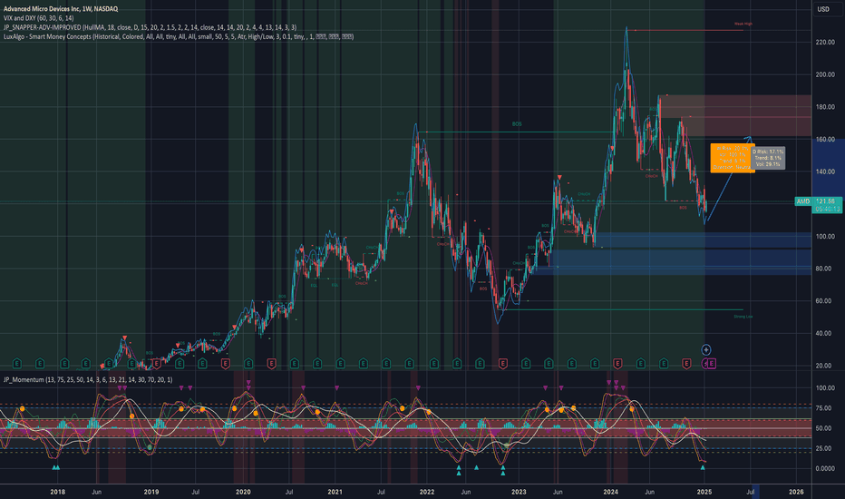Click Jul label between 2025 and 2026

point(750,492)
